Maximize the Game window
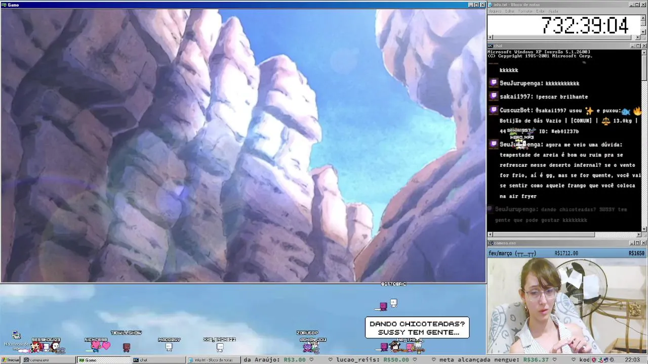 (476, 5)
